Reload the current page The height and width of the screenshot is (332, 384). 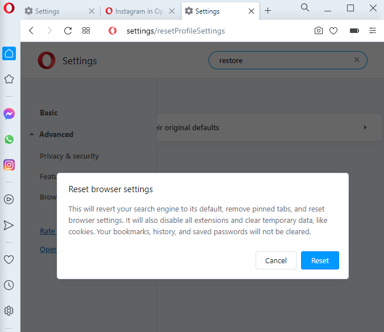(68, 31)
